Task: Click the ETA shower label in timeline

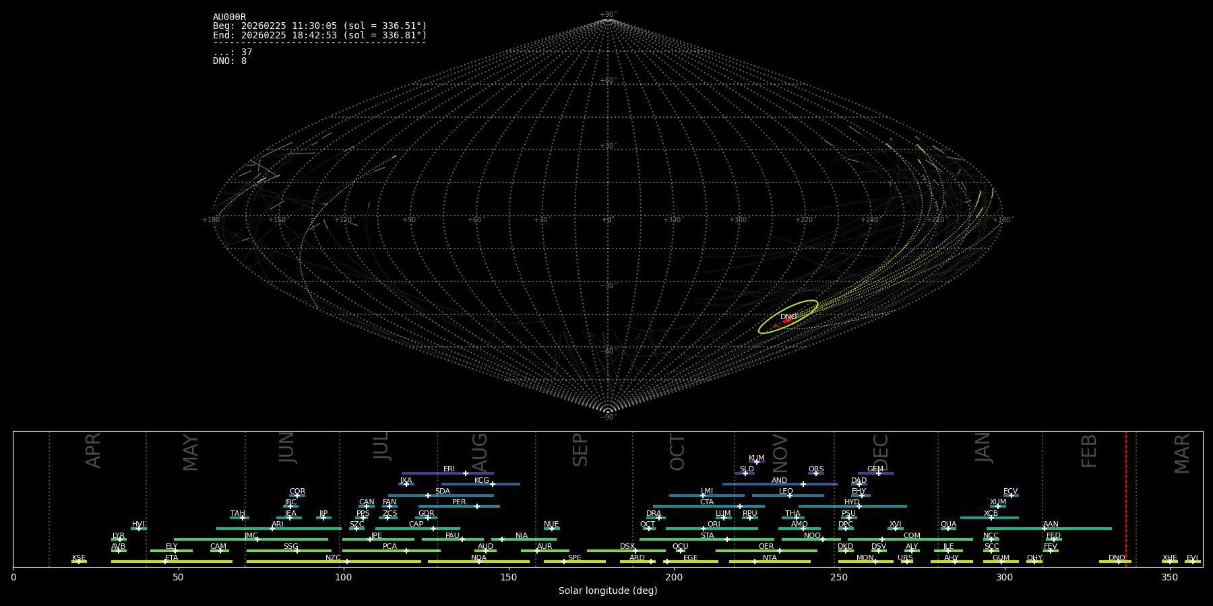Action: point(172,558)
